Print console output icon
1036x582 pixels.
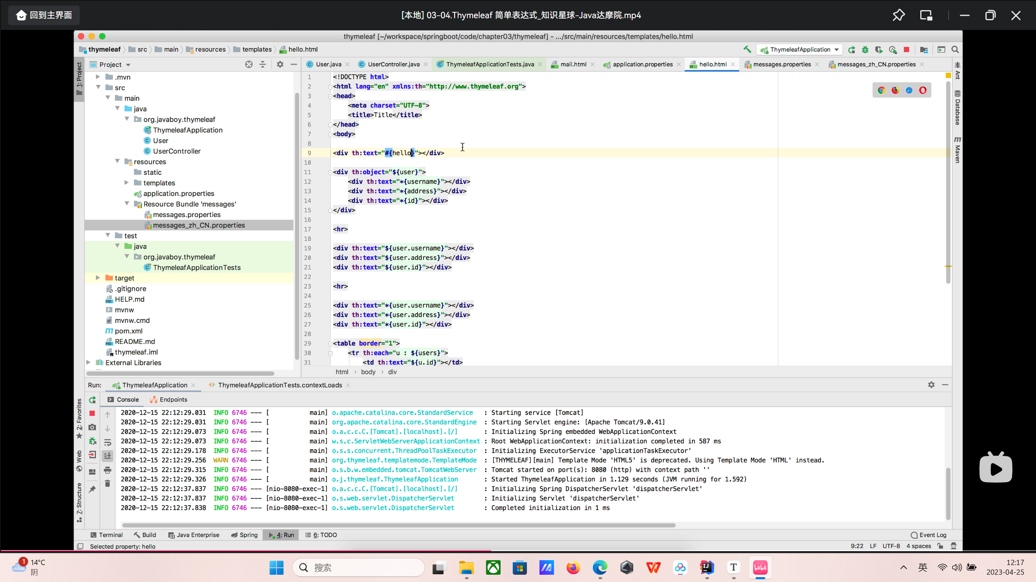[x=107, y=470]
